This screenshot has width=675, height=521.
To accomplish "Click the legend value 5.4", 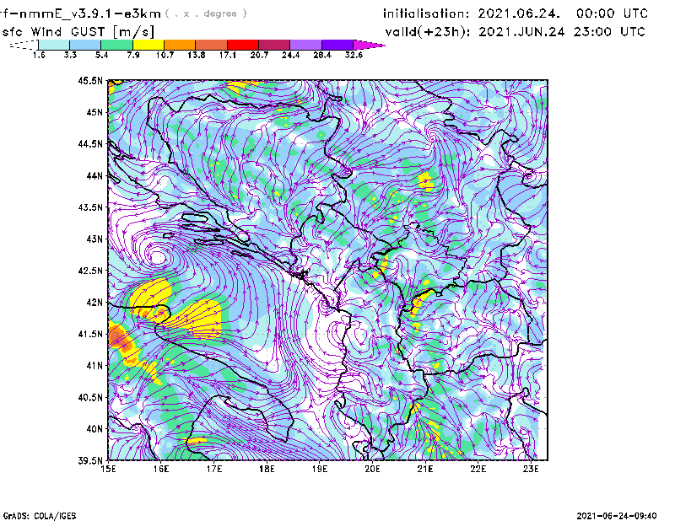I will [101, 55].
